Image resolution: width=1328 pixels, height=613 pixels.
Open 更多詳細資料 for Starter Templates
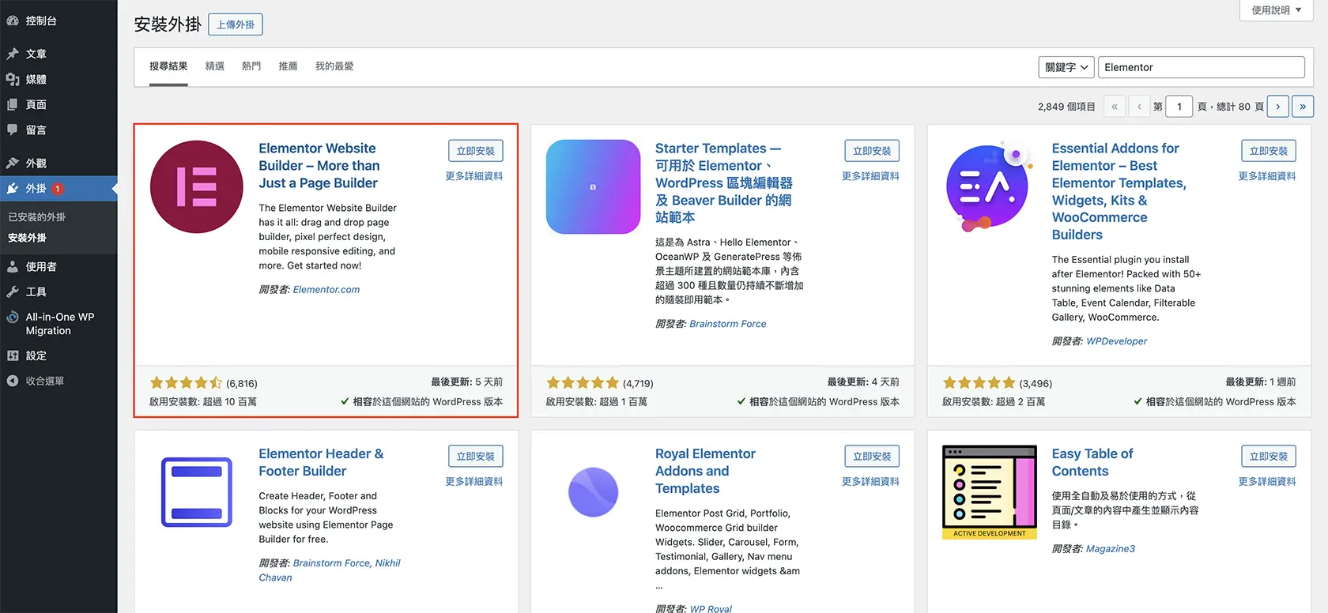(x=870, y=176)
